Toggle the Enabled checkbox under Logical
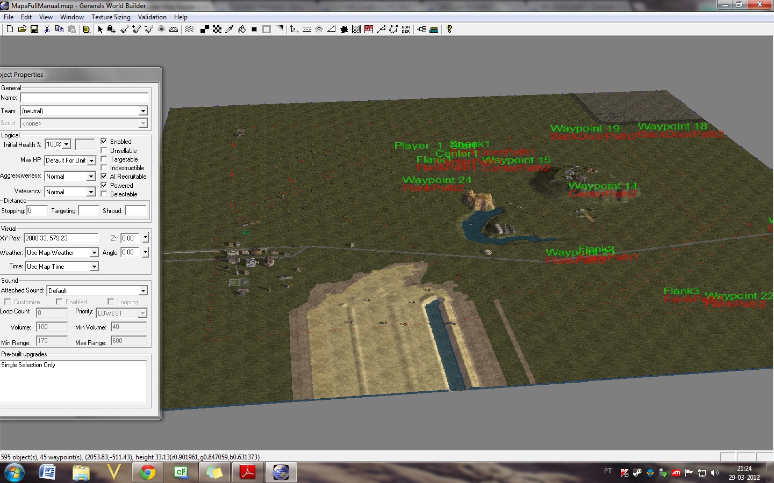Screen dimensions: 774x483 [x=104, y=142]
